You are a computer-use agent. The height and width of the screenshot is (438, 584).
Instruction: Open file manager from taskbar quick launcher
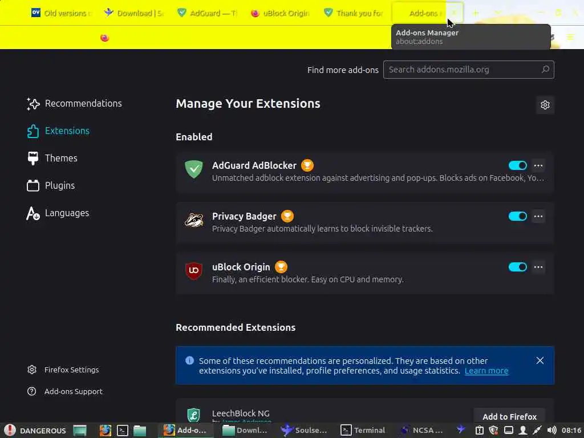[x=140, y=431]
